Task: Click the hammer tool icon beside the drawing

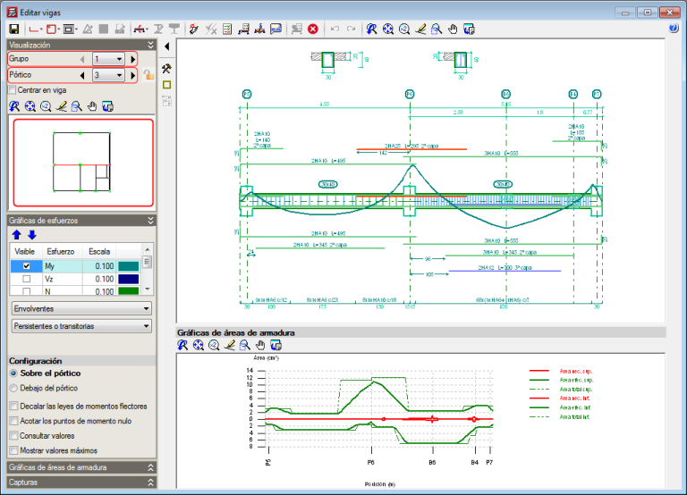Action: (x=166, y=68)
